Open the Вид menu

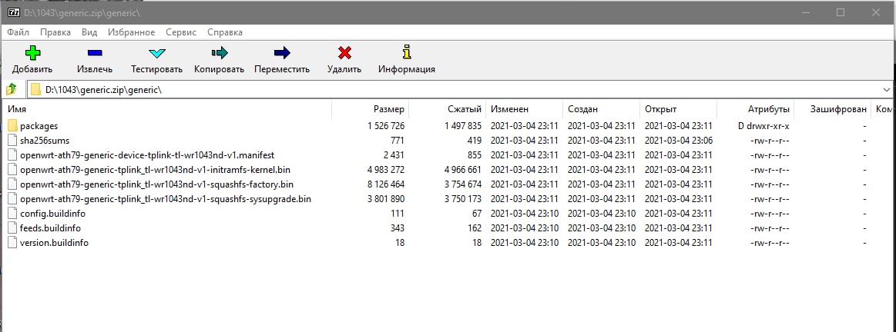coord(89,32)
